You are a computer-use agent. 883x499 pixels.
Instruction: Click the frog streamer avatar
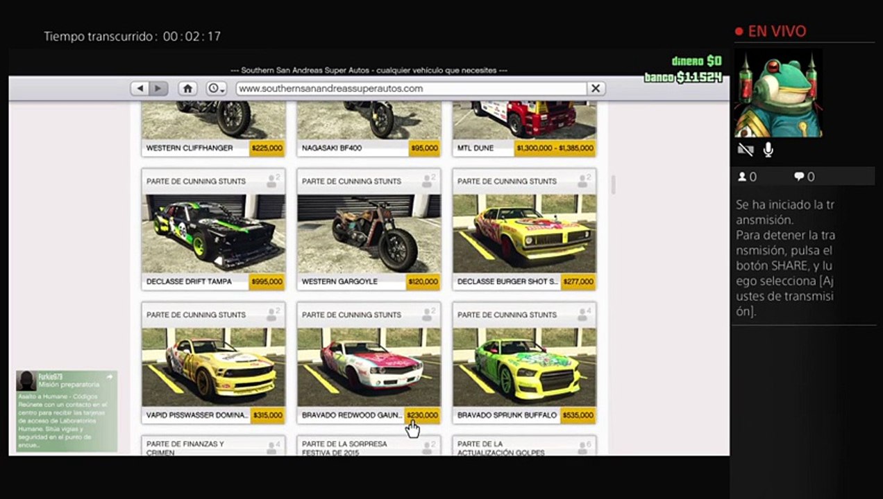(x=778, y=93)
